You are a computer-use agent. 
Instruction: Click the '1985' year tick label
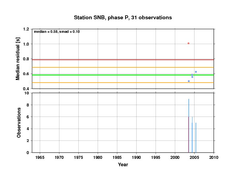(x=117, y=157)
